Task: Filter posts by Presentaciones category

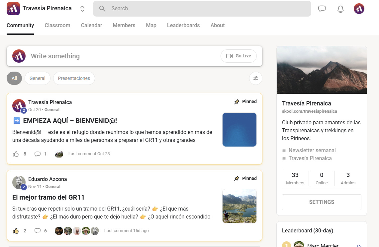Action: [74, 78]
